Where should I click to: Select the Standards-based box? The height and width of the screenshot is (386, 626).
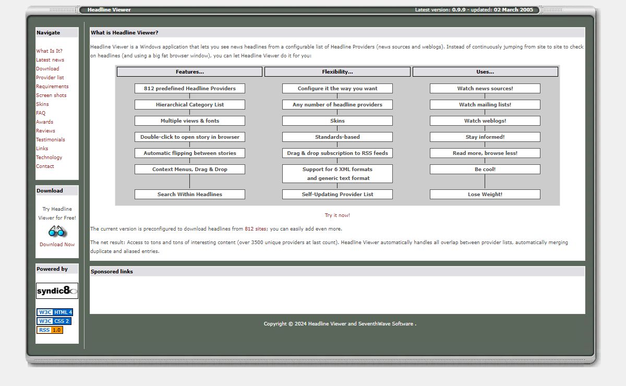tap(338, 137)
